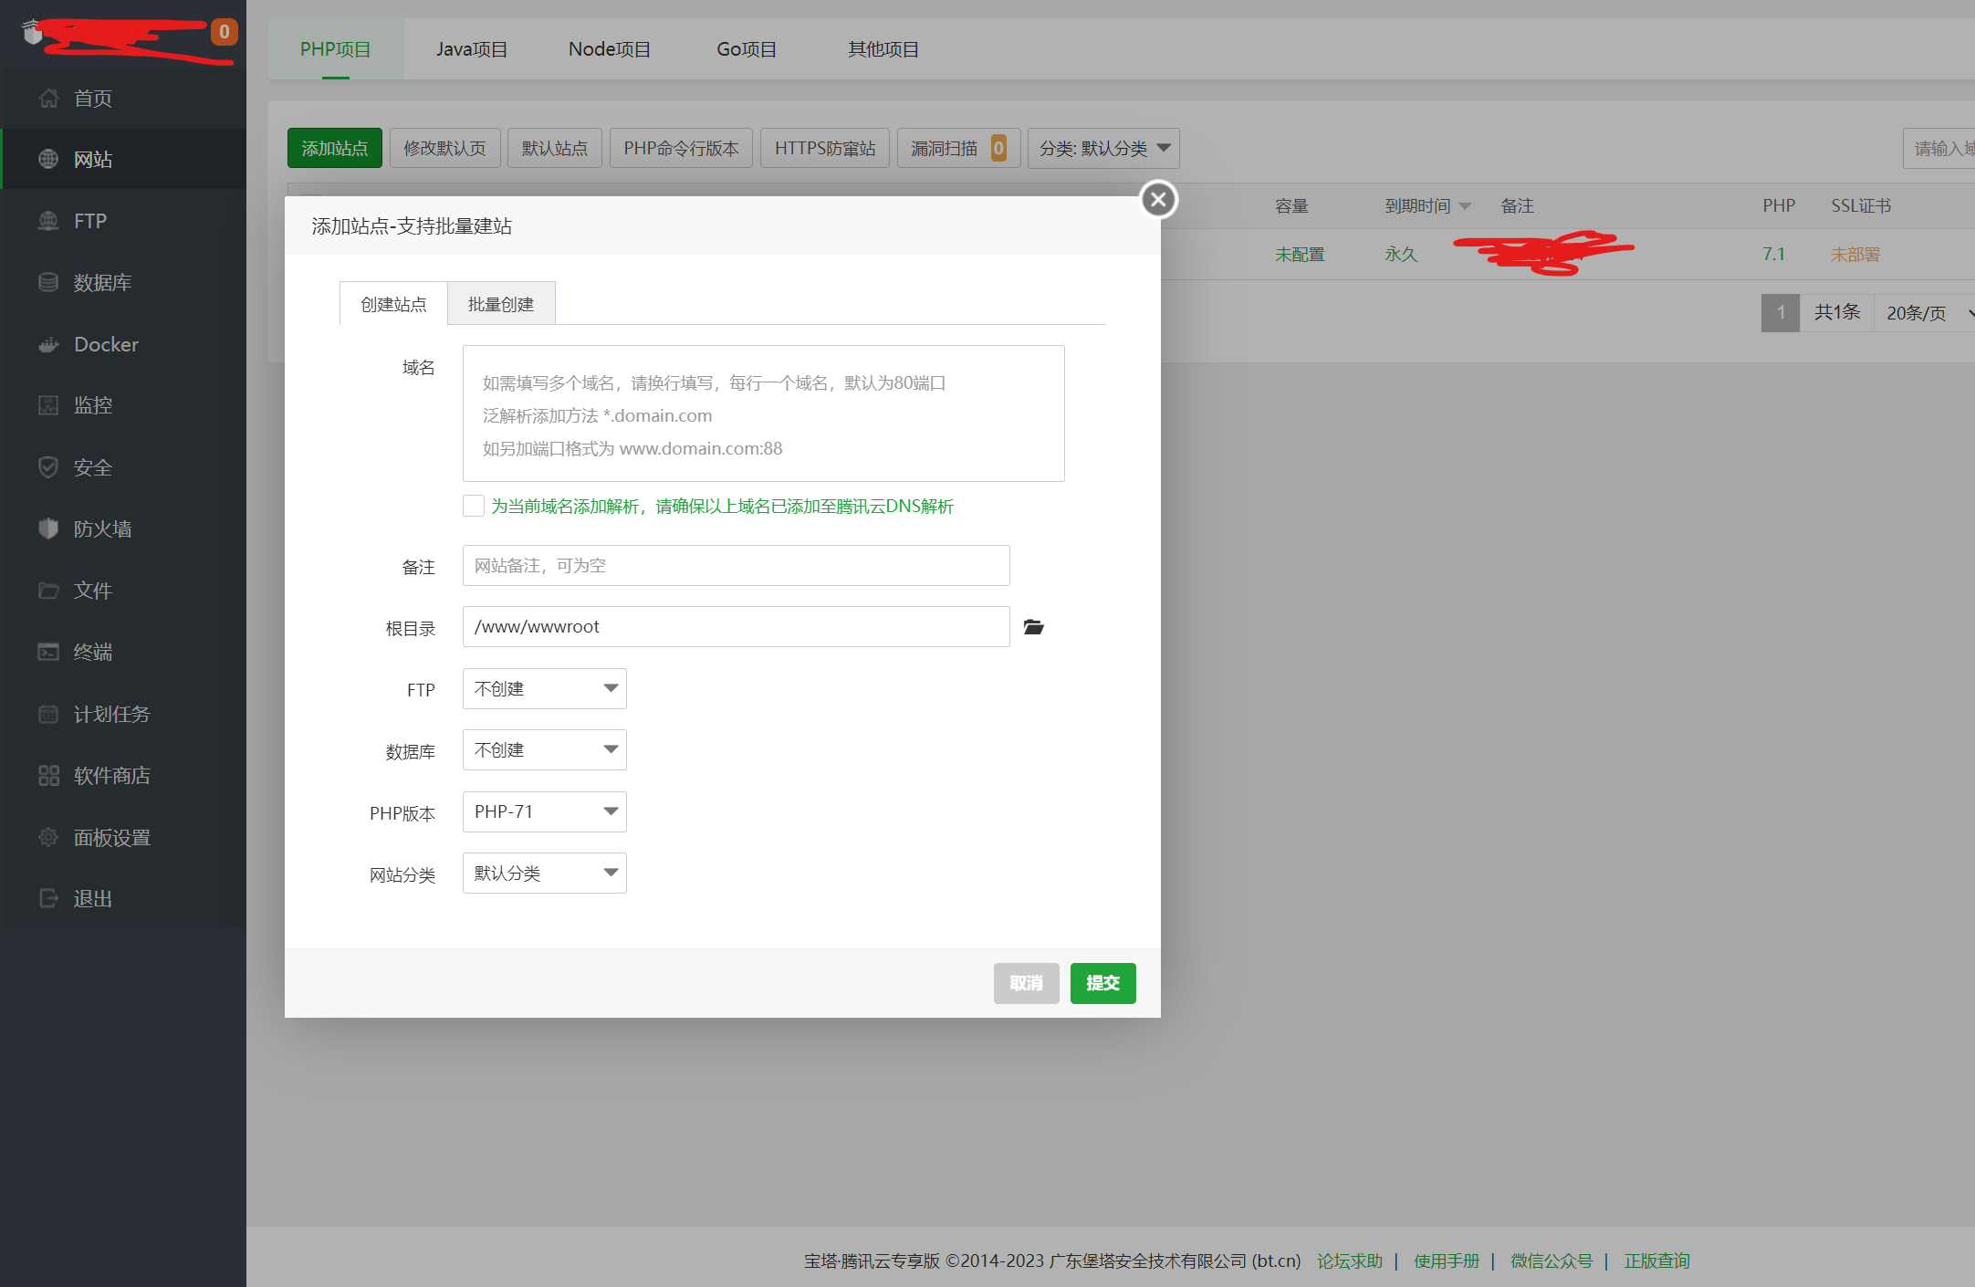Enable 为当前域名添加解析 checkbox
Viewport: 1975px width, 1287px height.
pos(473,505)
